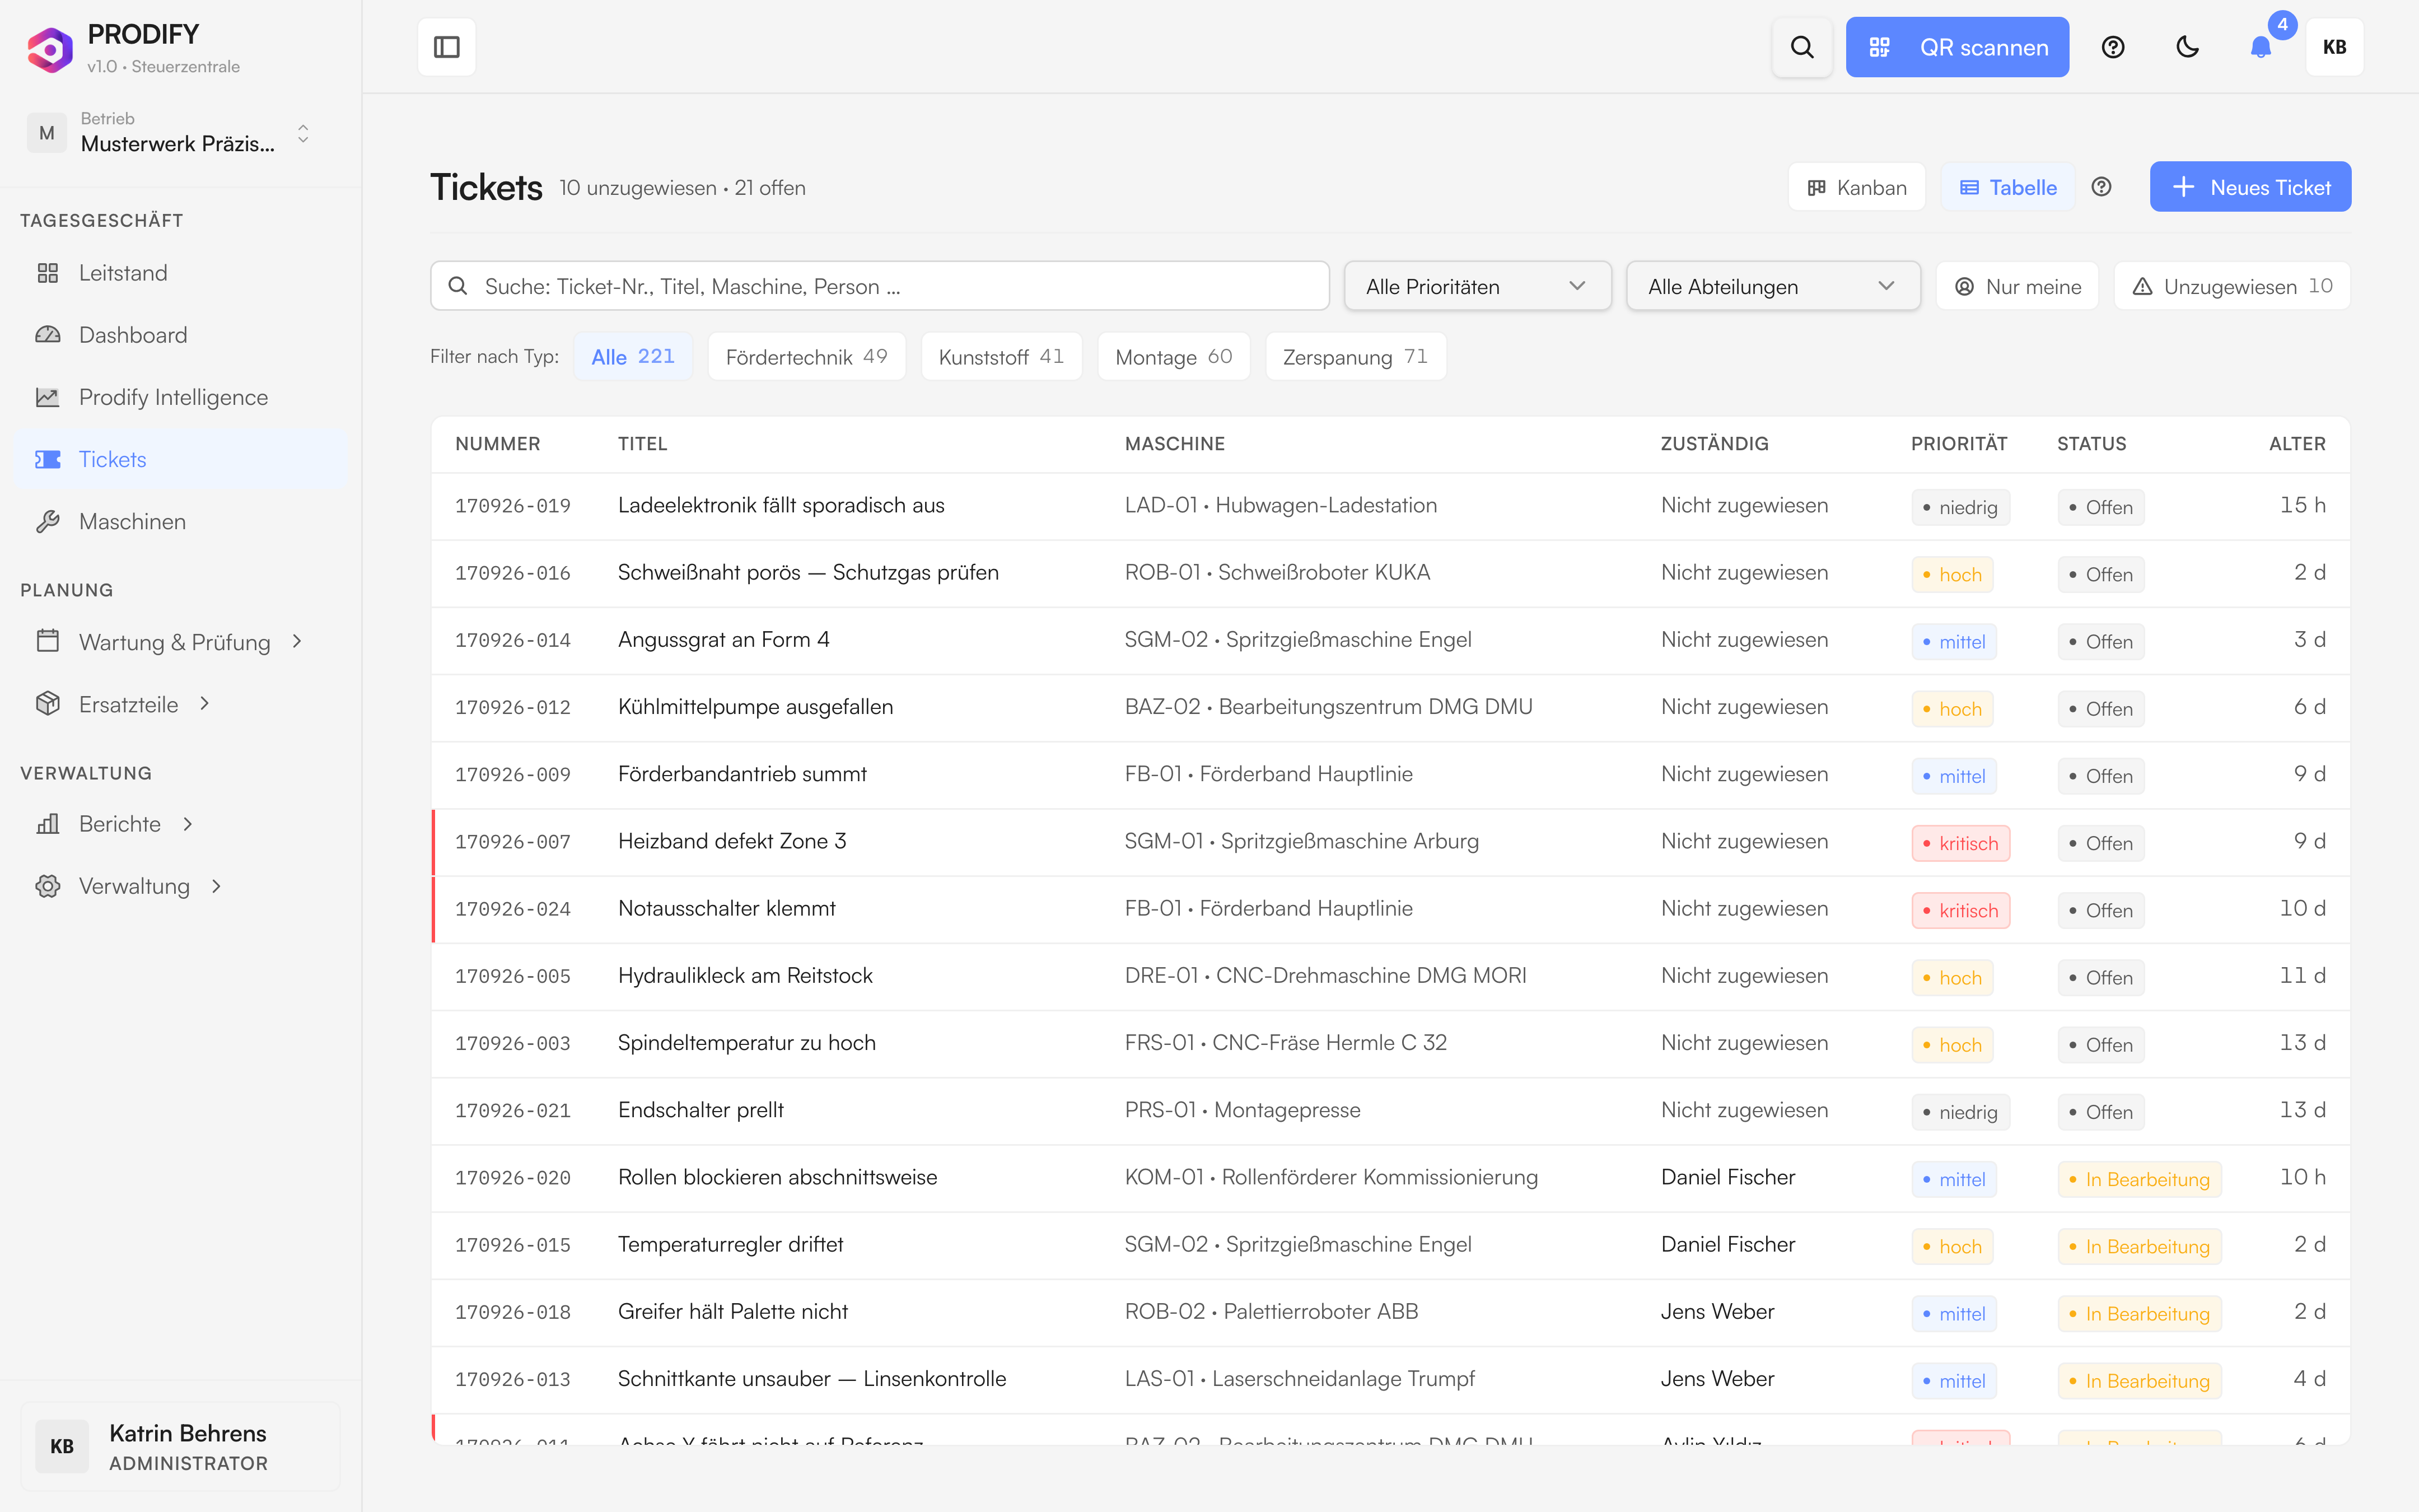Open notifications bell with badge 4
This screenshot has height=1512, width=2419.
point(2261,47)
